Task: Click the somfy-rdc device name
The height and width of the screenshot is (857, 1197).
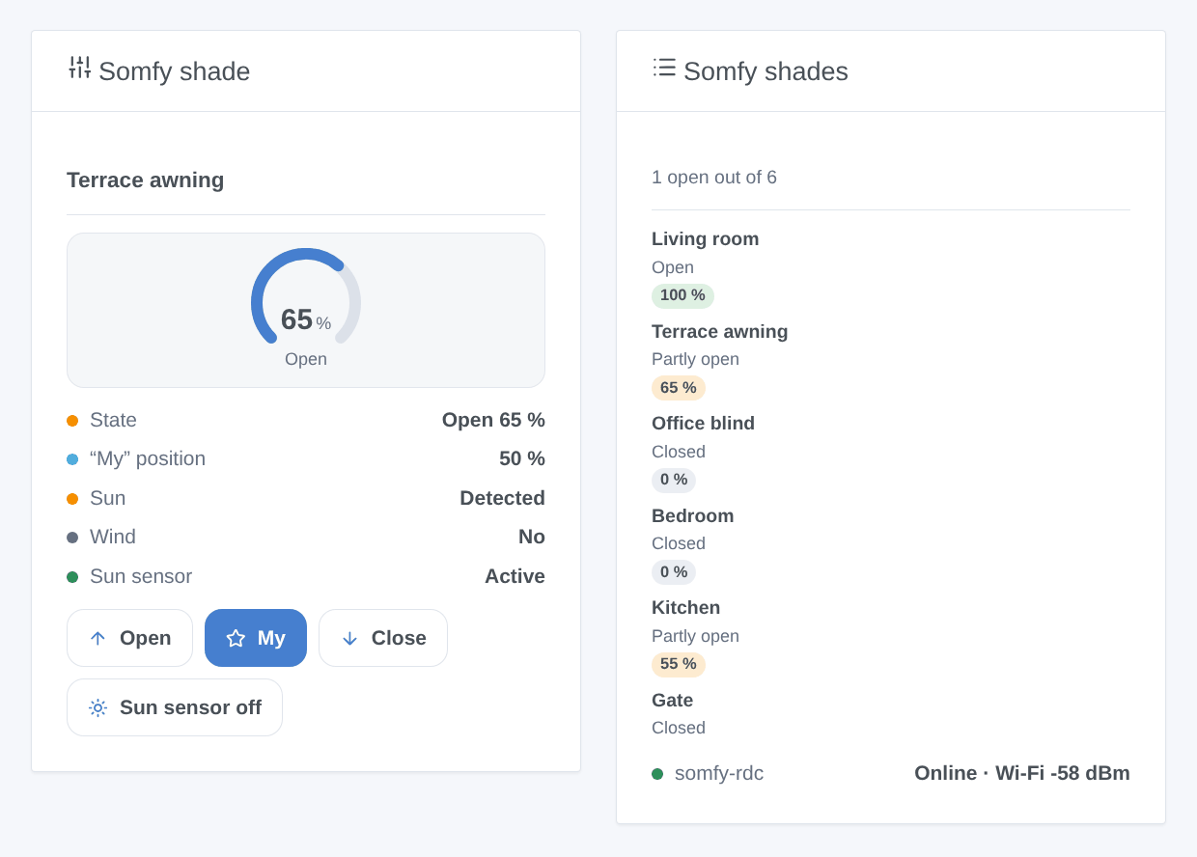Action: (719, 773)
